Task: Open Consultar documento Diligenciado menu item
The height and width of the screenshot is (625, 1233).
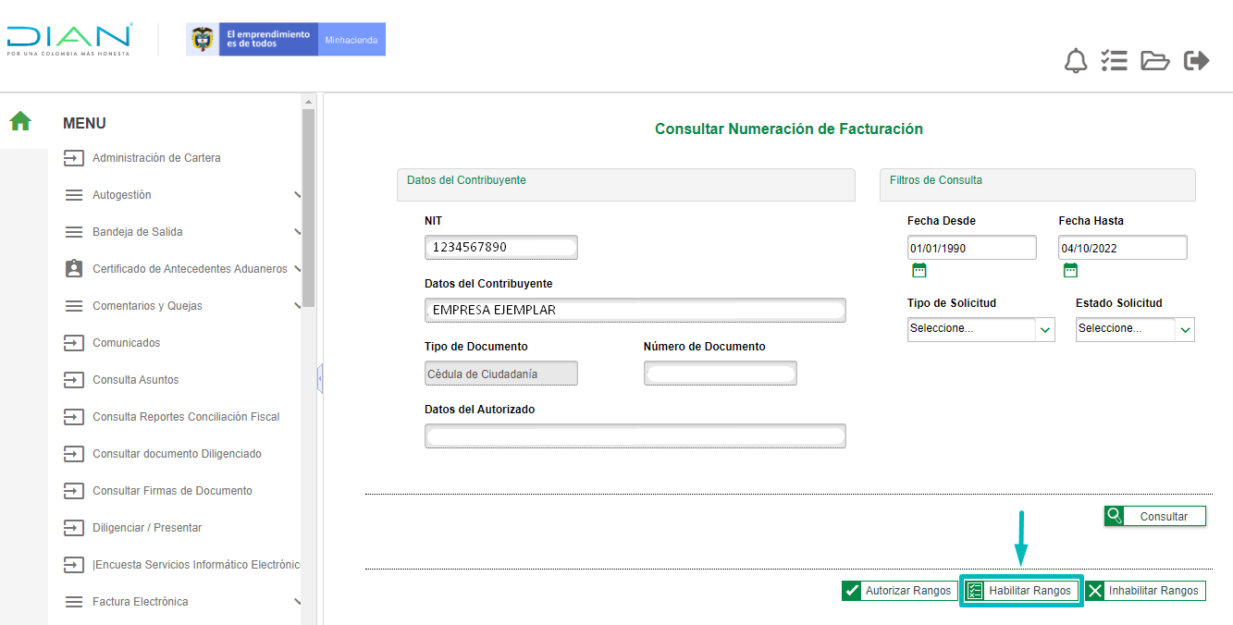Action: point(177,454)
